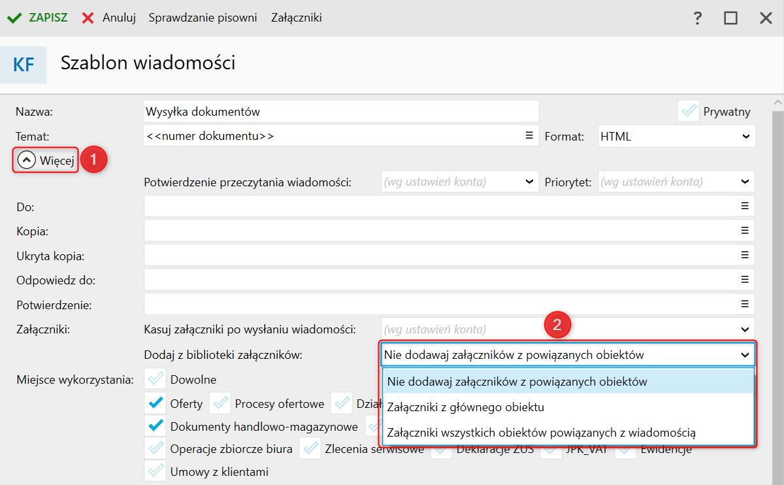Image resolution: width=784 pixels, height=485 pixels.
Task: Cancel changes with Anuluj
Action: (108, 18)
